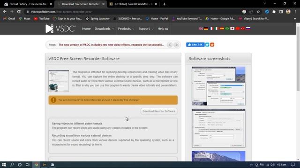Open YouTube Keyword Tool bookmark
This screenshot has height=168, width=300.
click(x=187, y=19)
